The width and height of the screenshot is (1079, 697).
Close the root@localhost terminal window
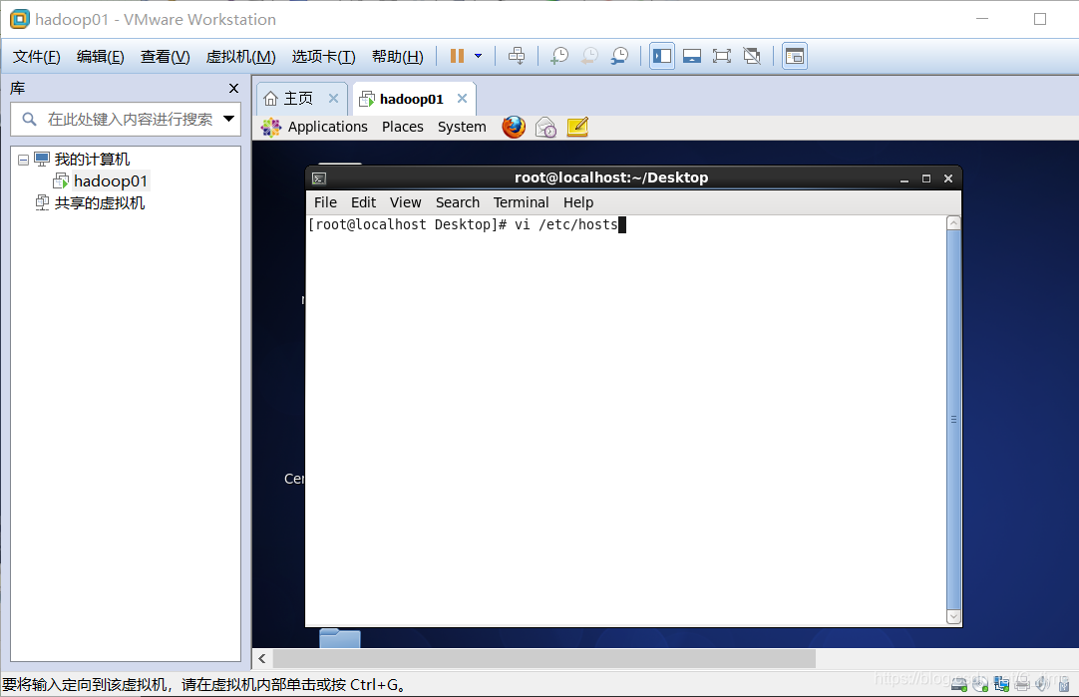[948, 178]
